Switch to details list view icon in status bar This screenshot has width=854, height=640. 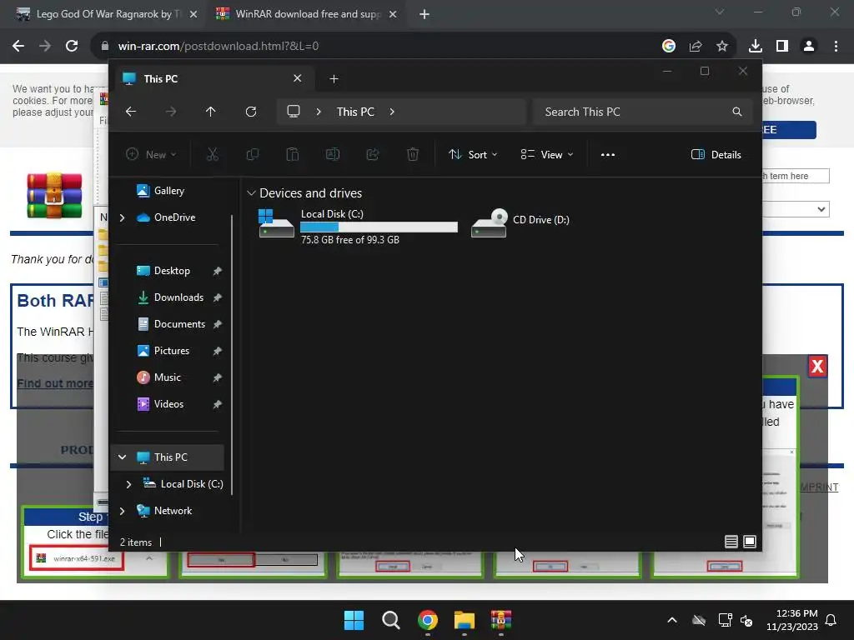pyautogui.click(x=731, y=542)
